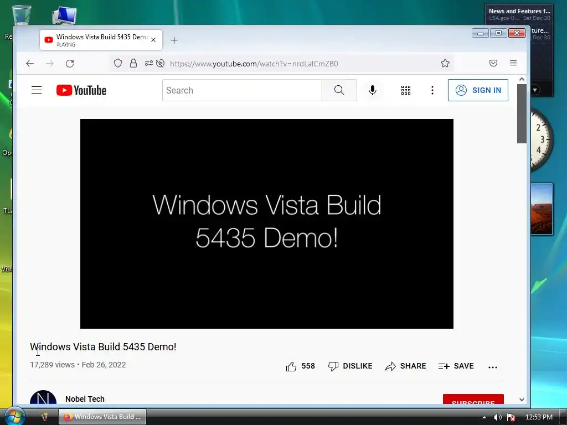Click the Nobel Tech channel avatar
This screenshot has width=567, height=425.
tap(43, 397)
